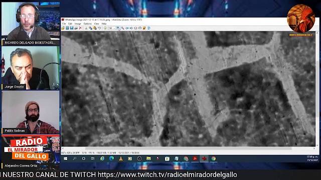
Task: Click the horizontal scrollbar left arrow
Action: click(63, 148)
